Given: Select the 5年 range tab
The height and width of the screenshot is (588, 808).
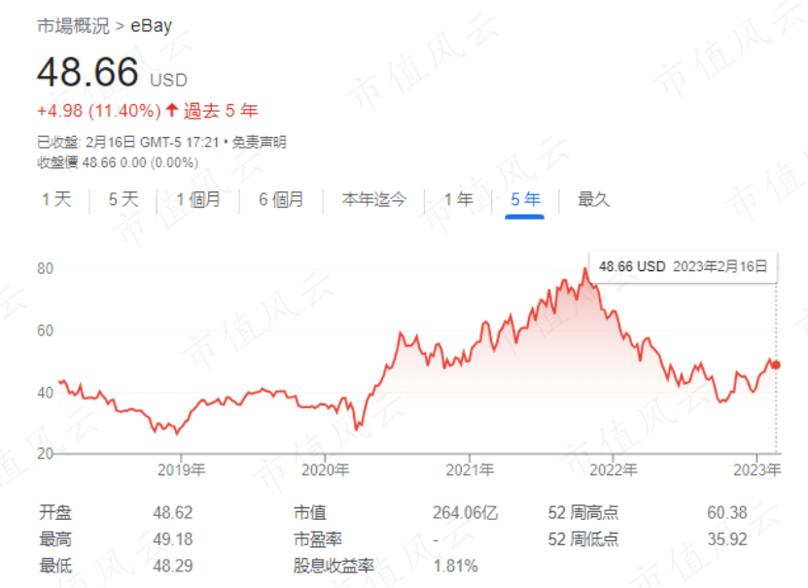Looking at the screenshot, I should click(525, 199).
